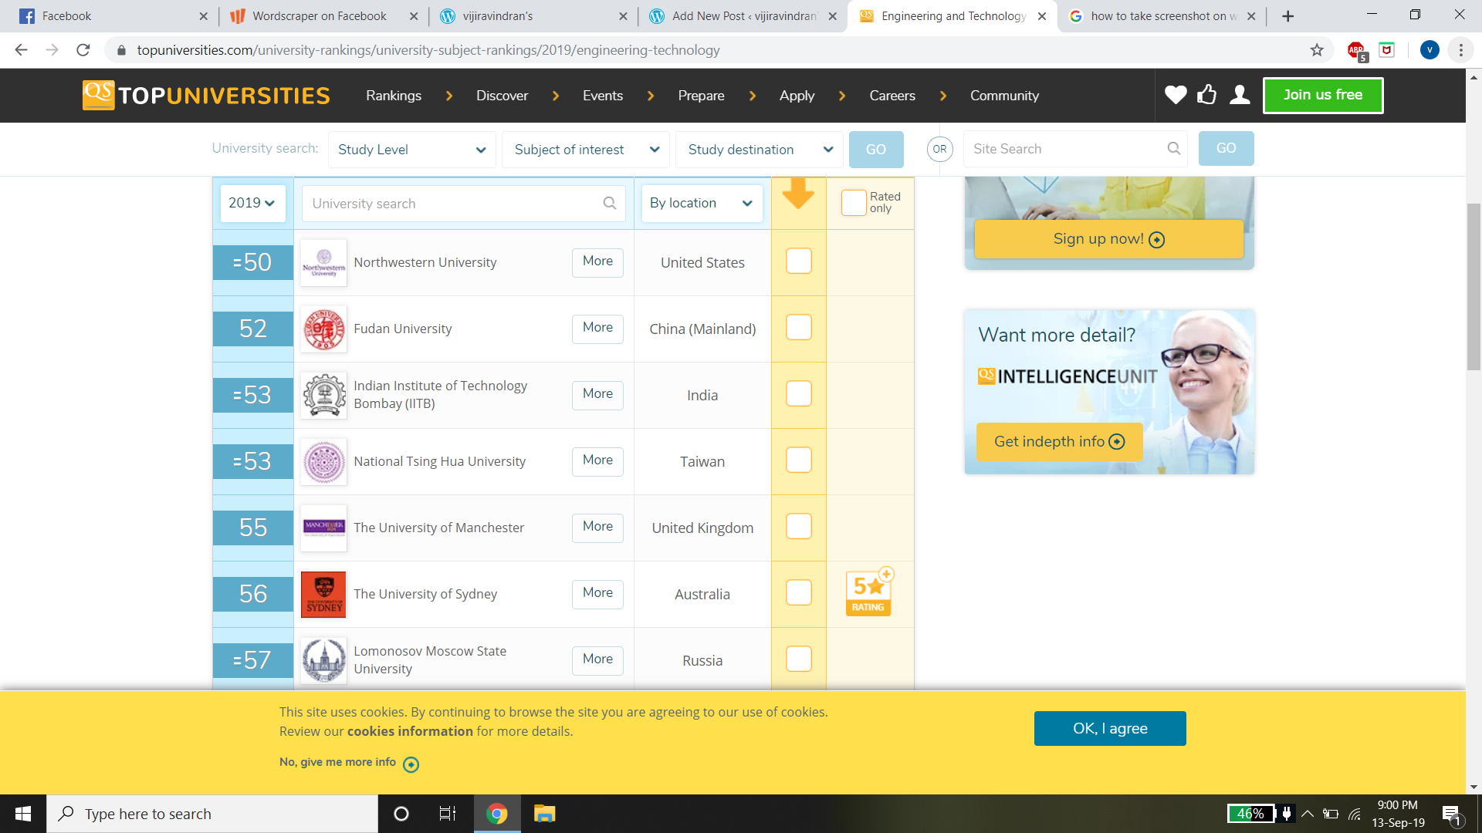
Task: Toggle the Rated only checkbox
Action: (x=854, y=203)
